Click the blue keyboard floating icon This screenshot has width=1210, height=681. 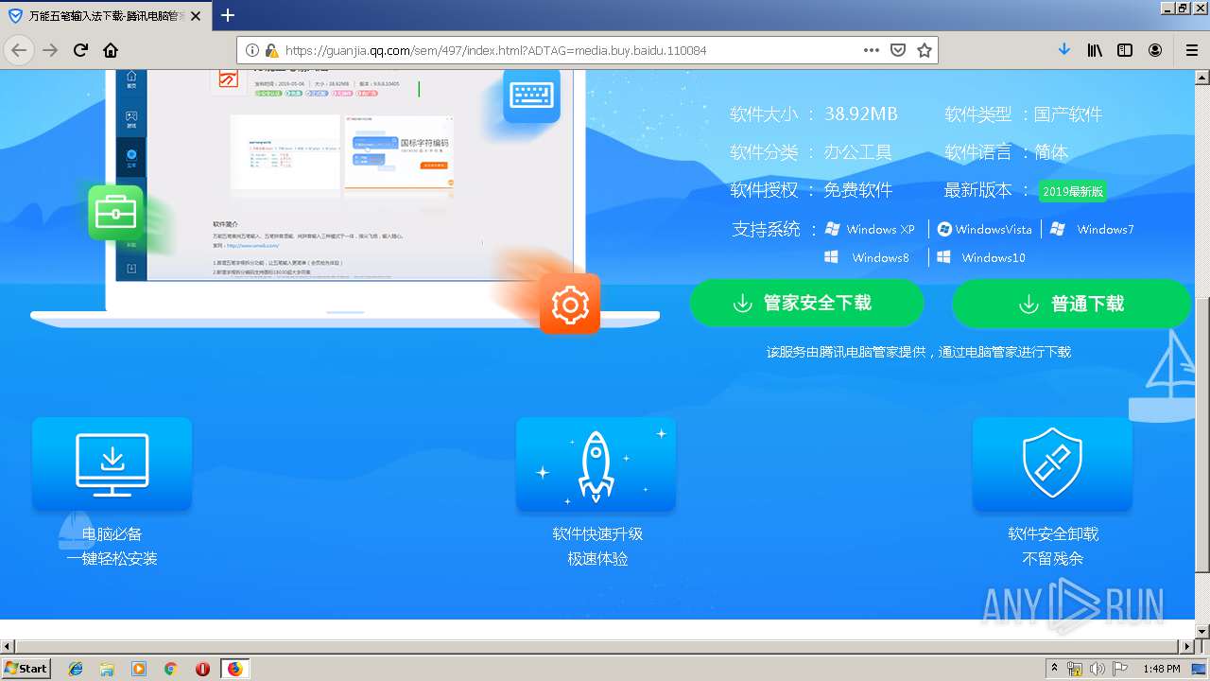(x=531, y=95)
